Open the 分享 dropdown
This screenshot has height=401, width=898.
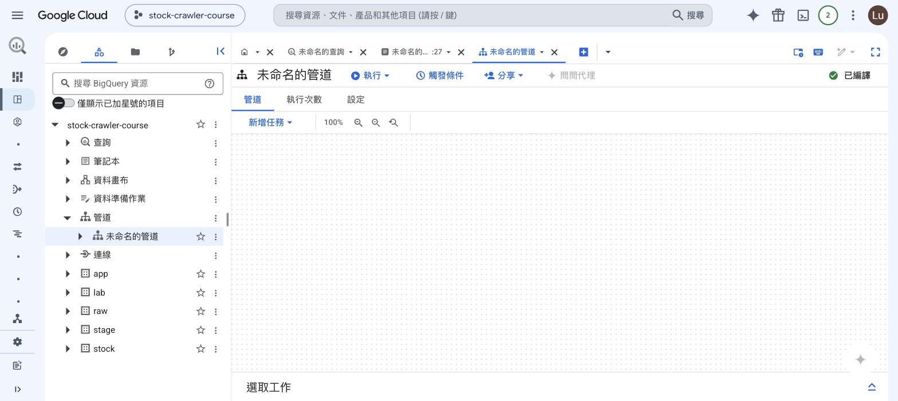(x=503, y=76)
